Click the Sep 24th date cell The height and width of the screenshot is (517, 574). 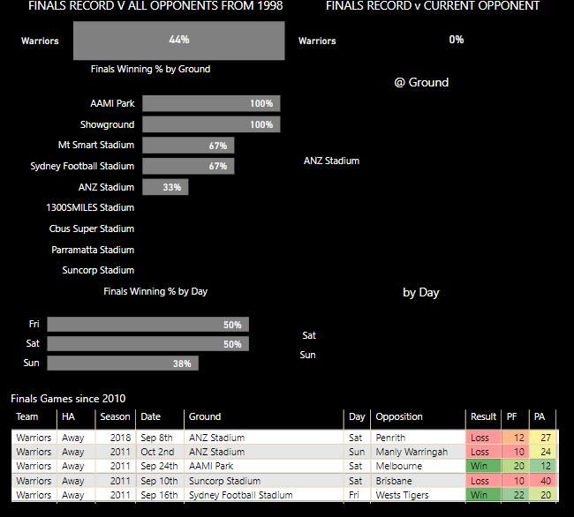pos(159,466)
